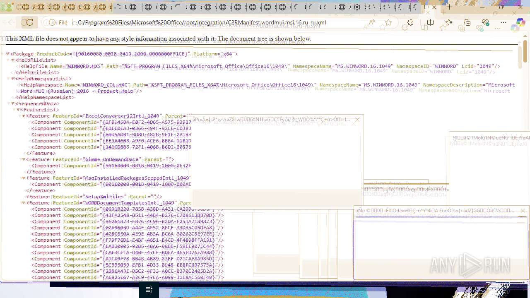Viewport: 530px width, 298px height.
Task: Collapse the HelpNamespaceList node
Action: point(13,79)
